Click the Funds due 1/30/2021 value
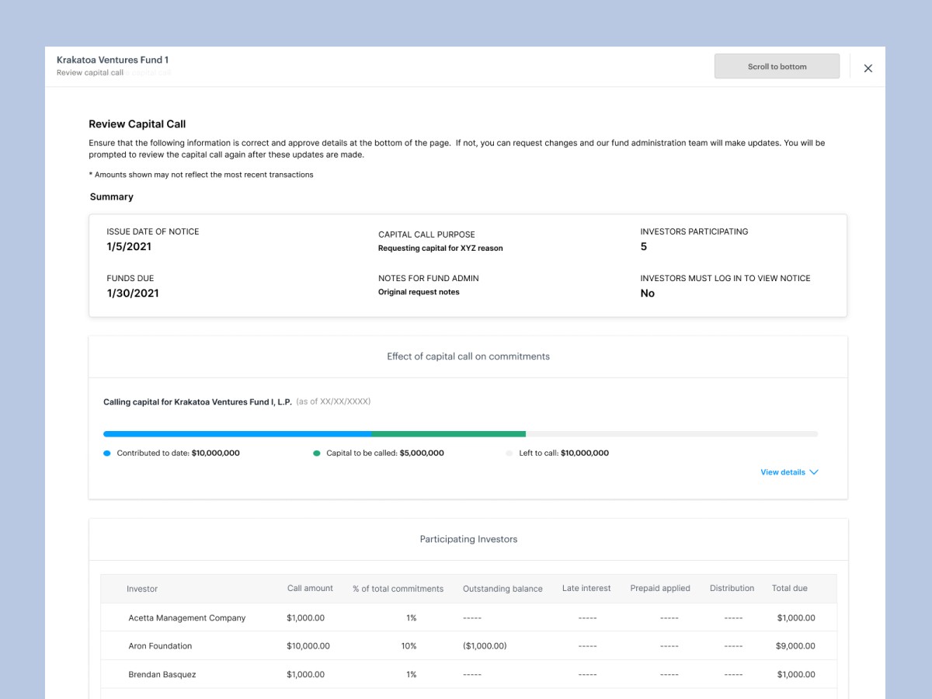 tap(133, 294)
